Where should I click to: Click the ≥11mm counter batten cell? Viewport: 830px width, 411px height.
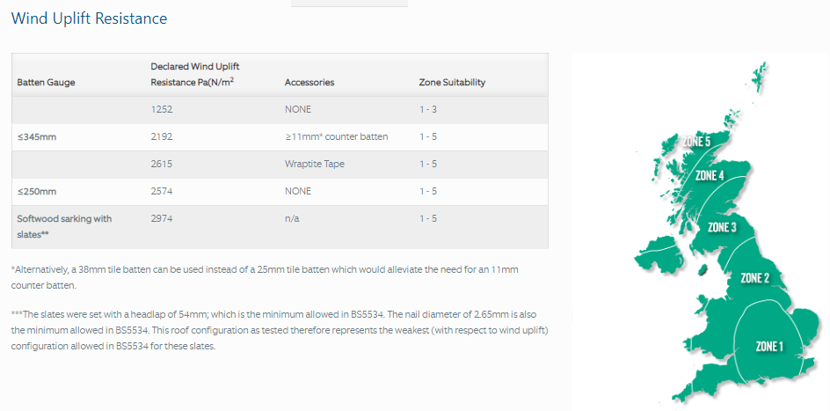[x=337, y=136]
